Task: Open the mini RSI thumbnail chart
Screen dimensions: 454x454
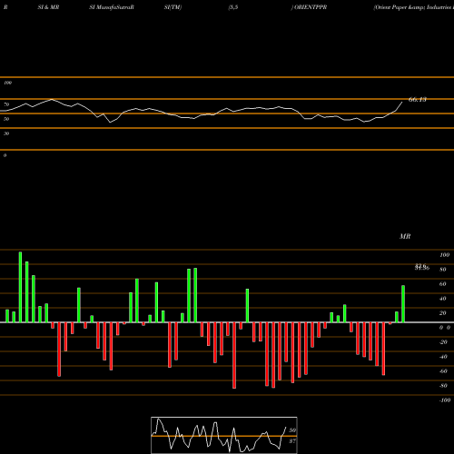Action: click(224, 435)
